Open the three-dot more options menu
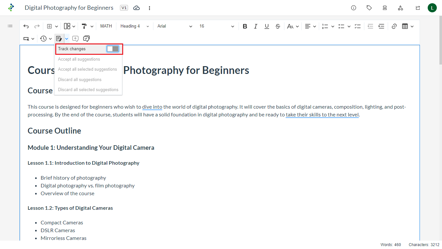The width and height of the screenshot is (442, 249). point(149,8)
